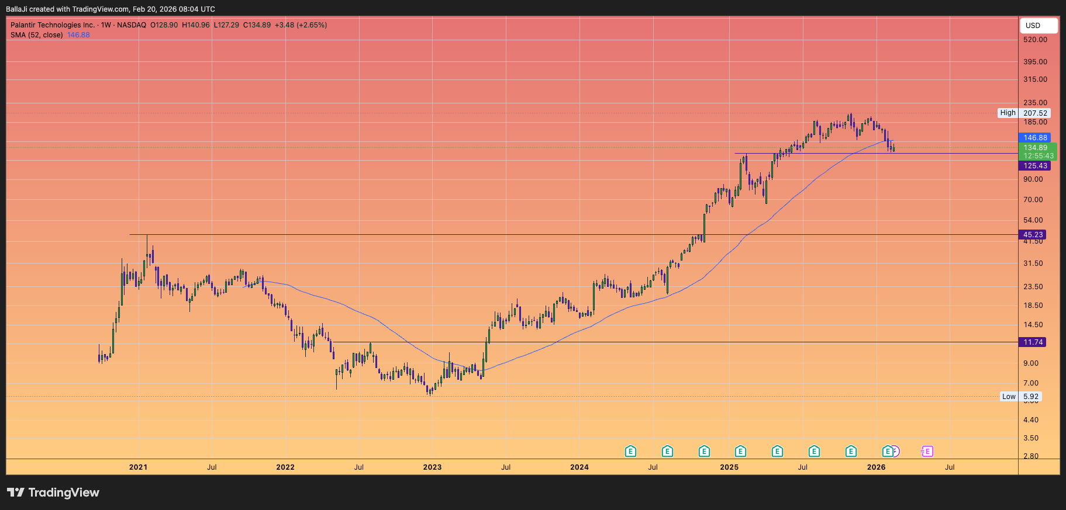Click the 2021 label on time axis
1066x510 pixels.
point(138,467)
